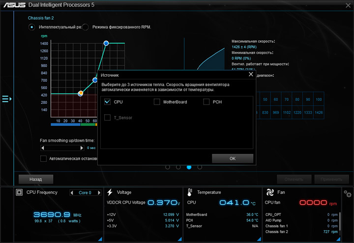Click the AIO Pump fan row

301,220
